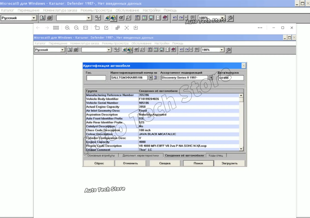Click magnifier search icon in background Microcat toolbar
The width and height of the screenshot is (310, 218).
(128, 18)
